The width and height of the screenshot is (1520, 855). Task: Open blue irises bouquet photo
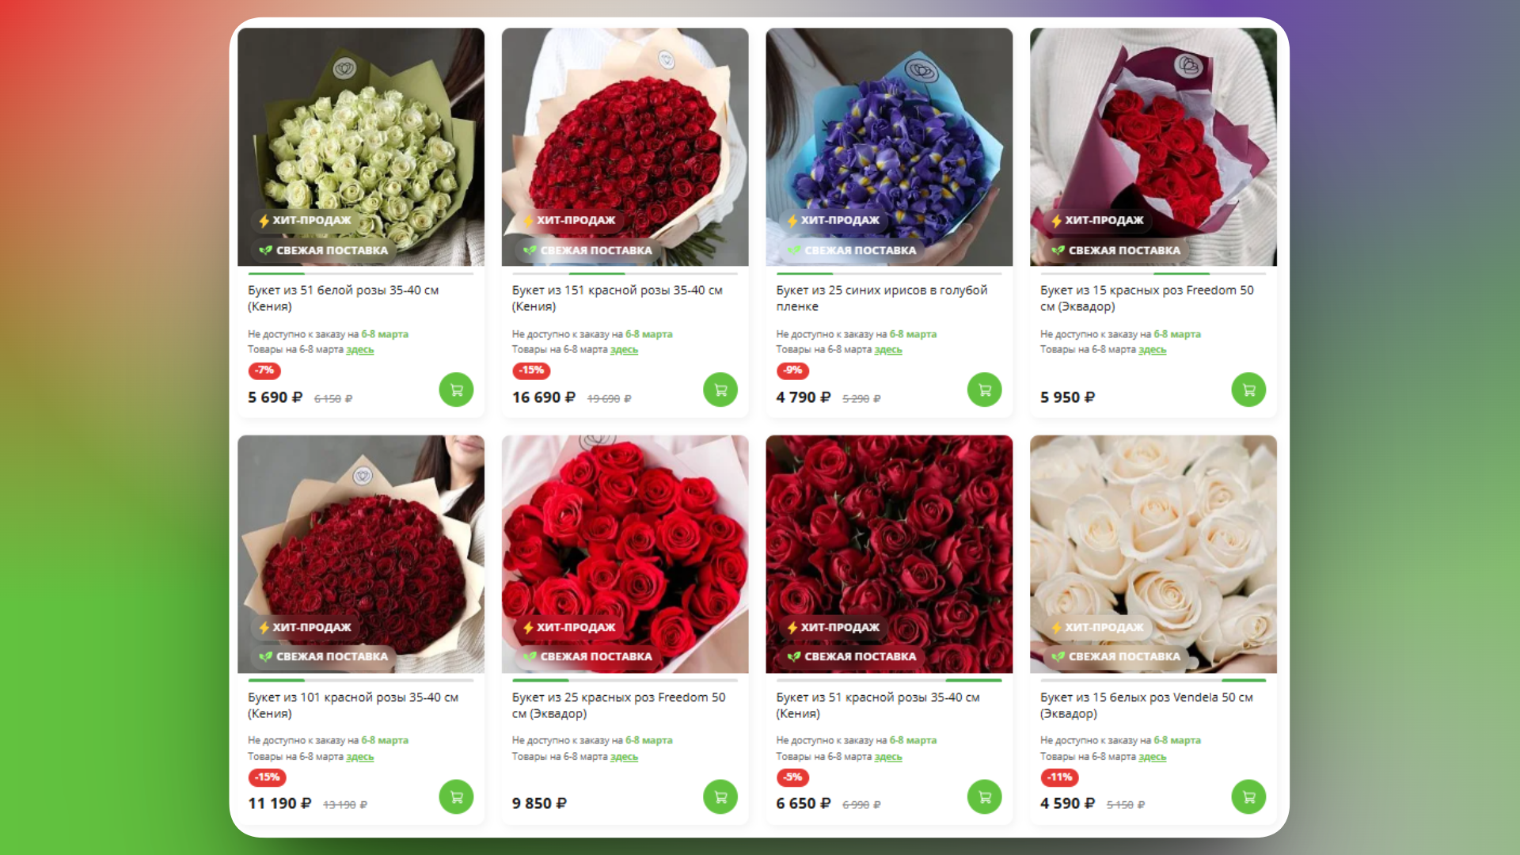click(889, 147)
